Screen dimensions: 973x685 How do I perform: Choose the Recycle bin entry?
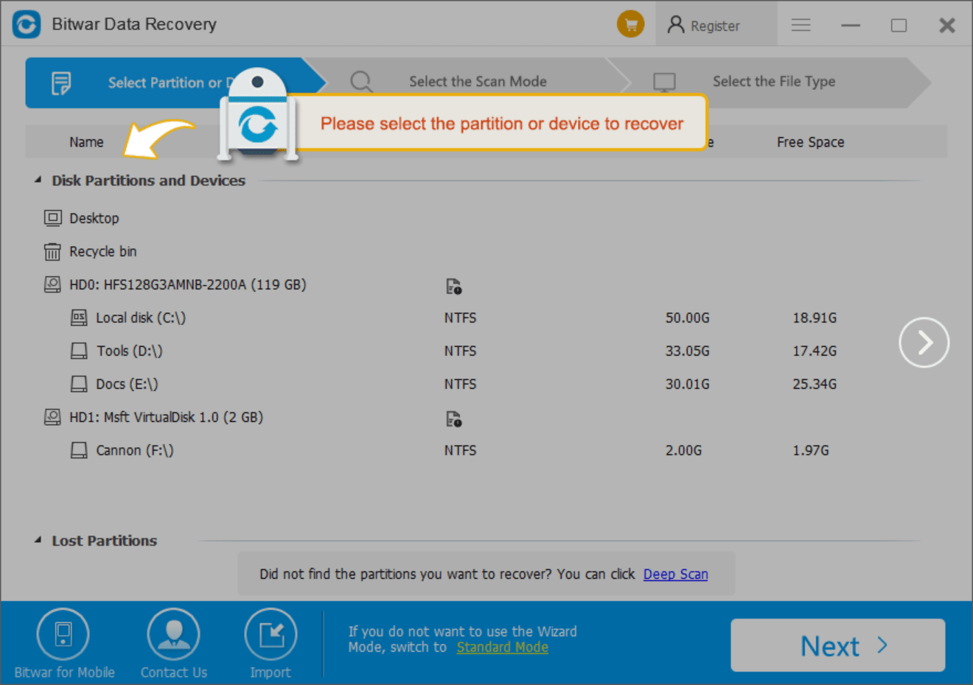click(x=102, y=252)
